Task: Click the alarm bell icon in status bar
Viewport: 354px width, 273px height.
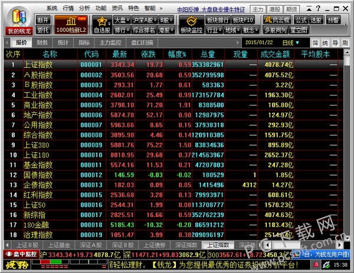Action: (316, 265)
